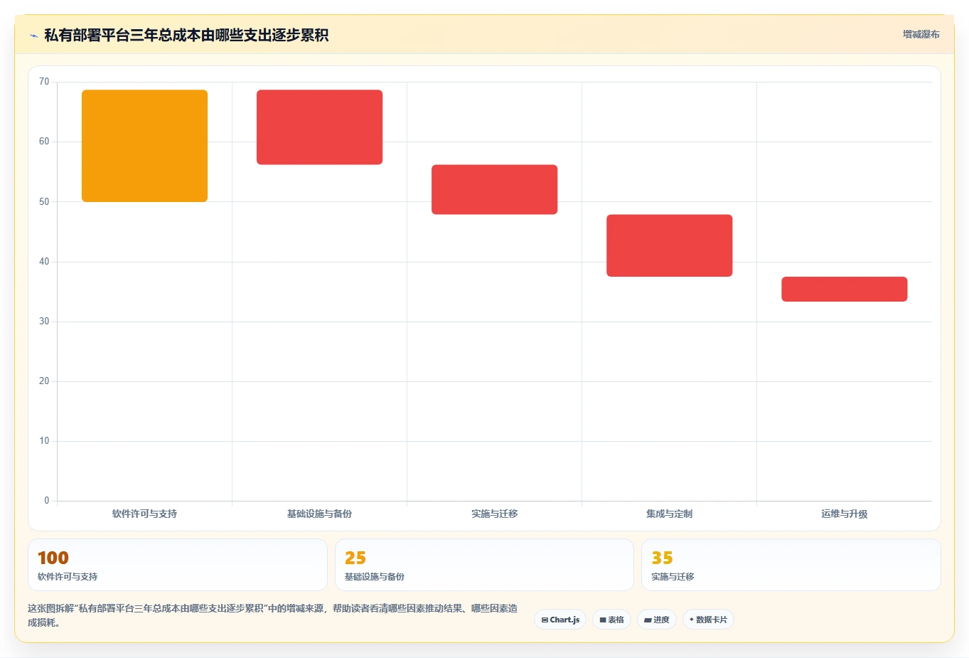Image resolution: width=969 pixels, height=658 pixels.
Task: Click the red 运维与升级 bar
Action: (x=844, y=289)
